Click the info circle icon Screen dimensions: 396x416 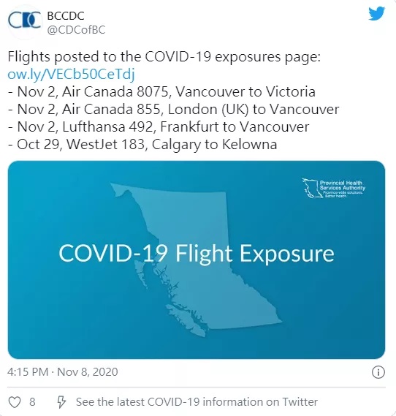378,372
